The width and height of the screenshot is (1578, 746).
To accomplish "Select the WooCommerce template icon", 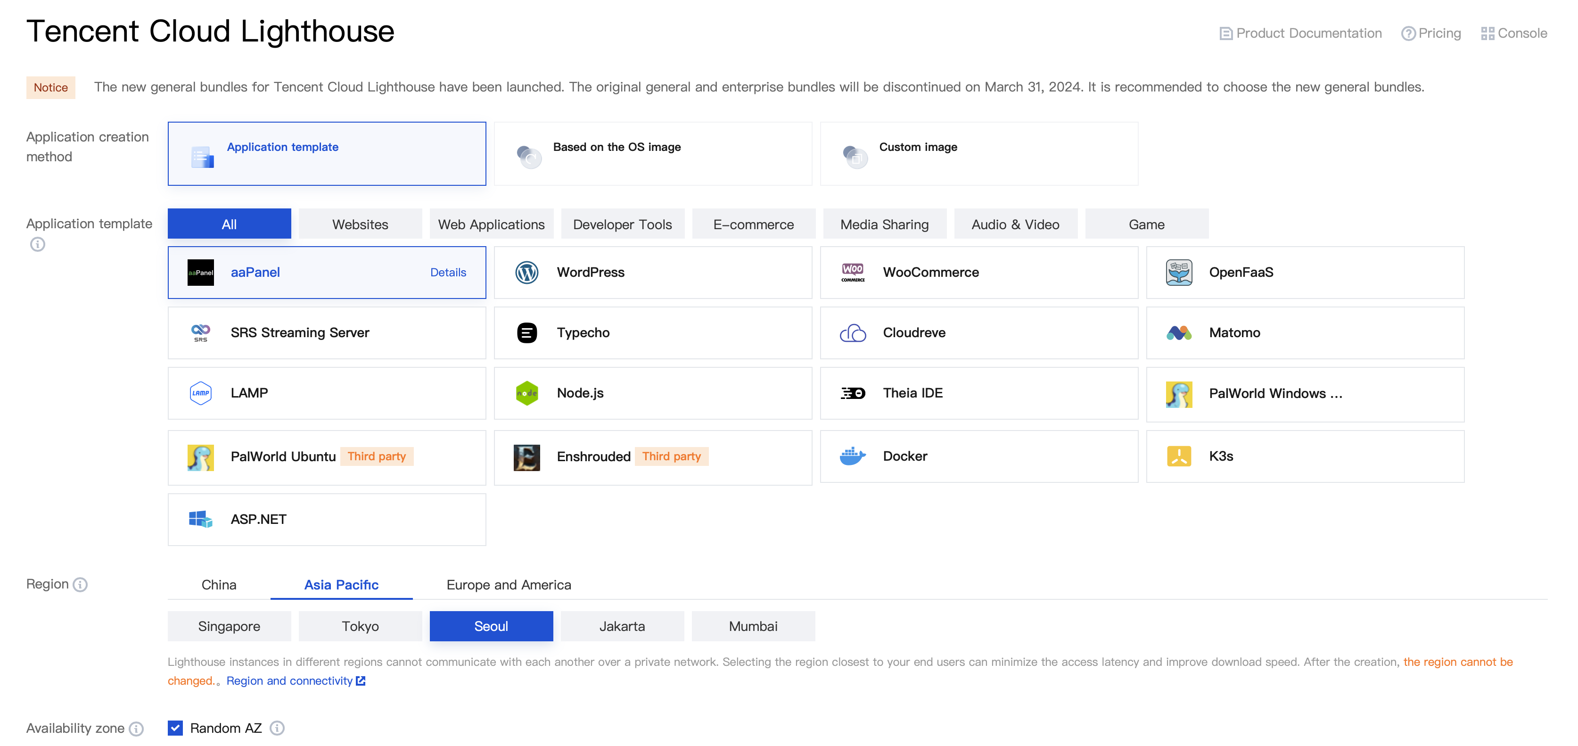I will coord(852,272).
